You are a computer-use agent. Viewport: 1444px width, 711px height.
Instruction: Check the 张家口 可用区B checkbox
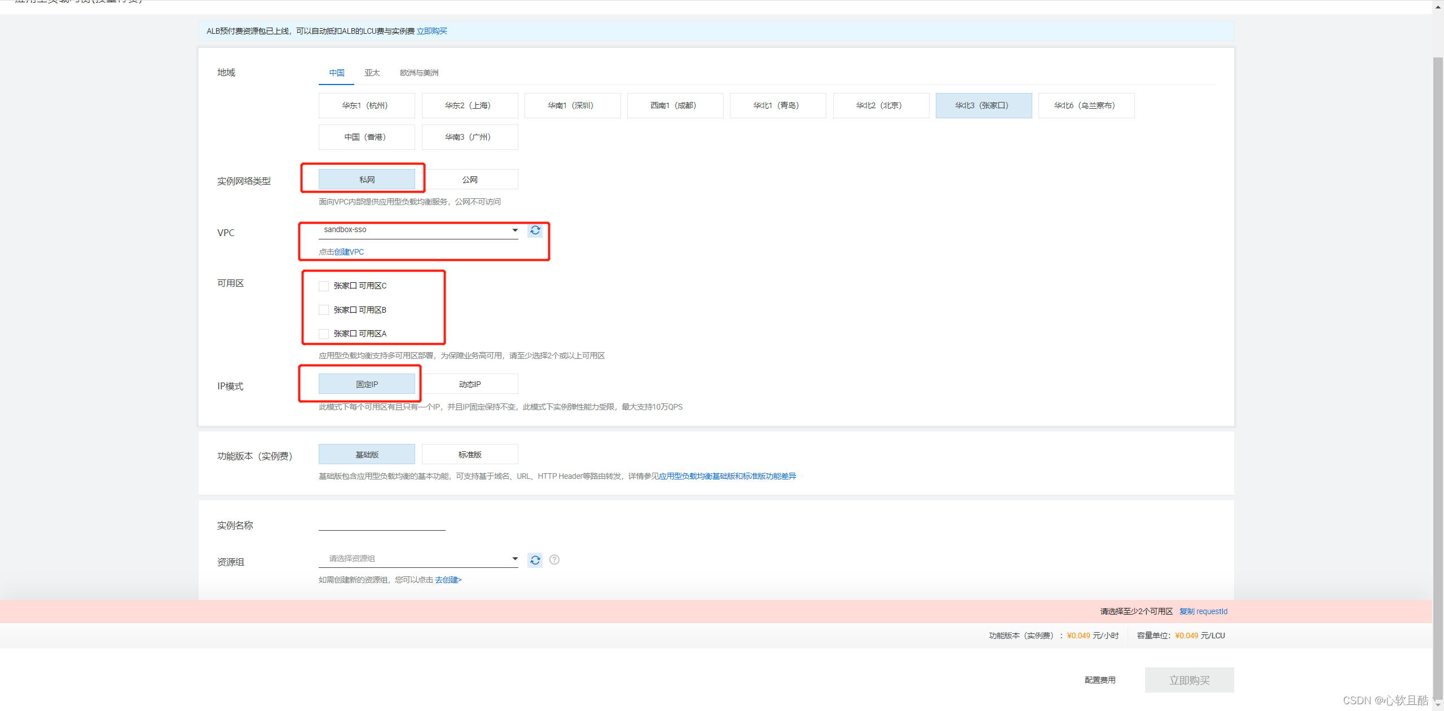pyautogui.click(x=324, y=310)
